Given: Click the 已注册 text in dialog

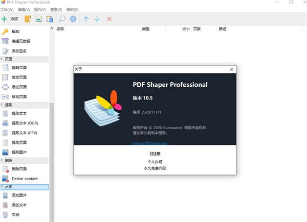Looking at the screenshot, I should point(155,154).
